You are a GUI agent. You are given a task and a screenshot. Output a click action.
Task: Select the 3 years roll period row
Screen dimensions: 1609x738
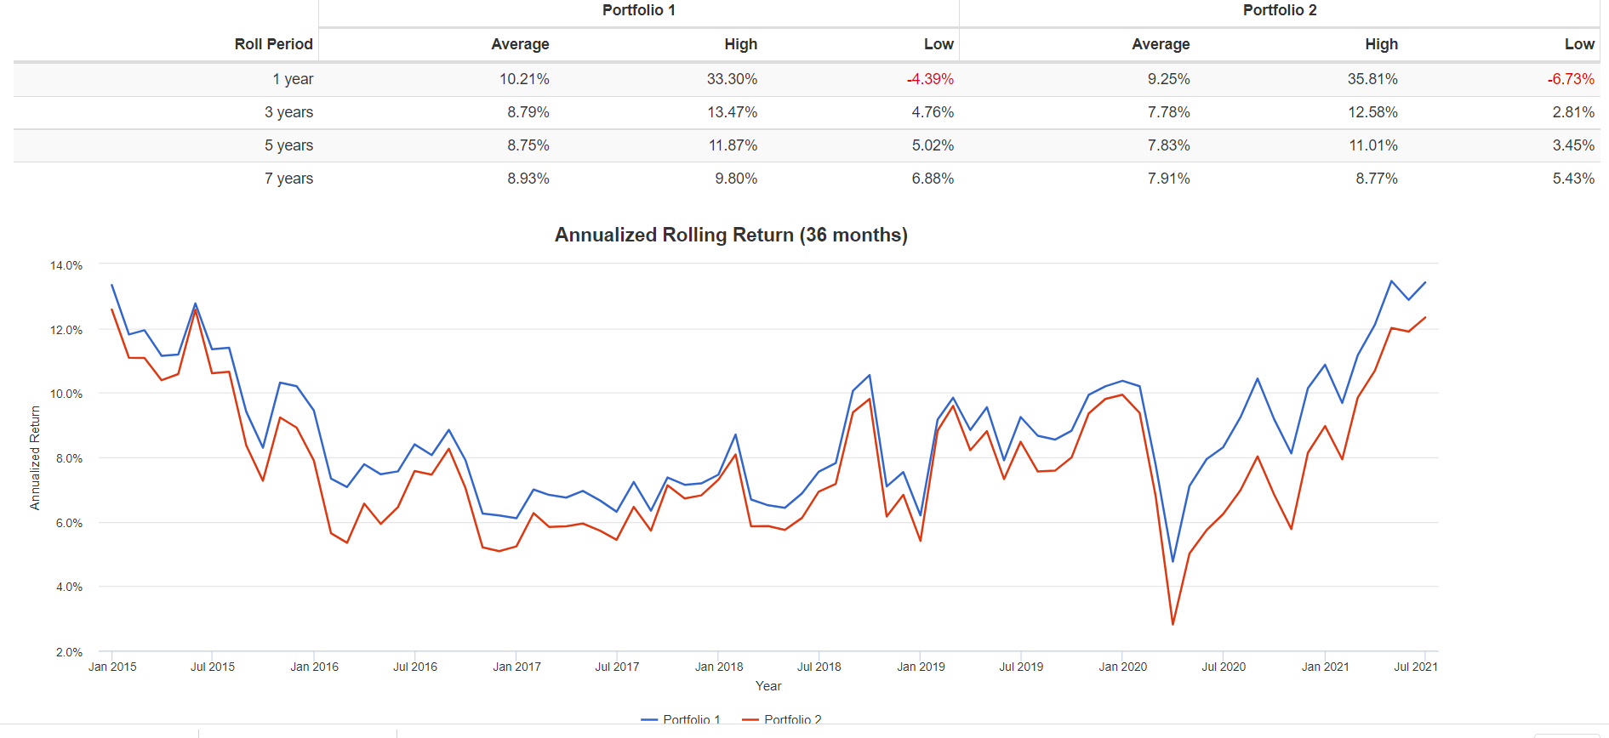[288, 112]
